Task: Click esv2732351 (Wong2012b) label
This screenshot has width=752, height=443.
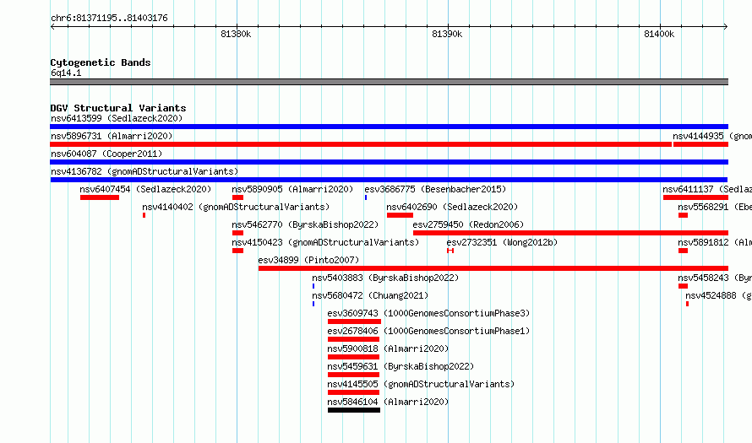Action: [x=502, y=242]
